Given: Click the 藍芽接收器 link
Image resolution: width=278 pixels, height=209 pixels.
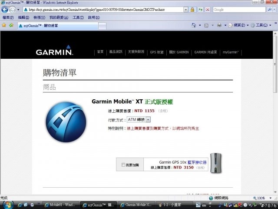Looking at the screenshot, I should [x=197, y=162].
